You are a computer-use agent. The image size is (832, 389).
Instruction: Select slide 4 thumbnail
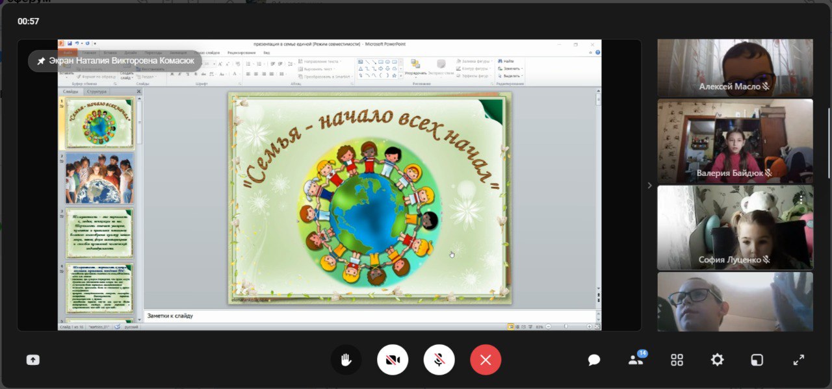tap(99, 288)
